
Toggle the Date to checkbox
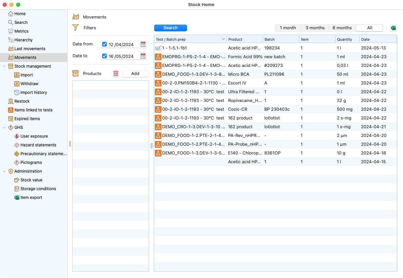tap(104, 56)
